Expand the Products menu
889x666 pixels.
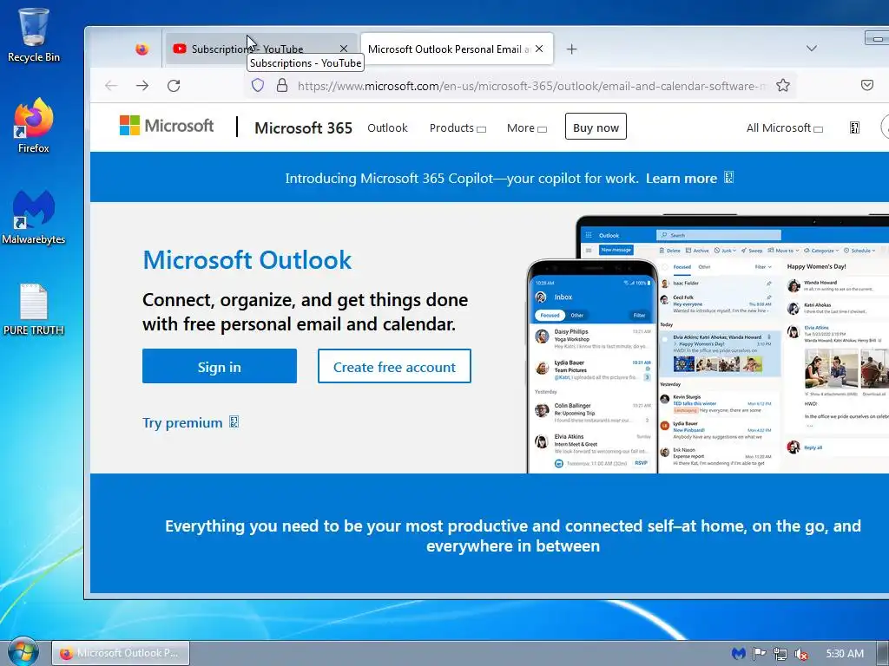(x=458, y=128)
